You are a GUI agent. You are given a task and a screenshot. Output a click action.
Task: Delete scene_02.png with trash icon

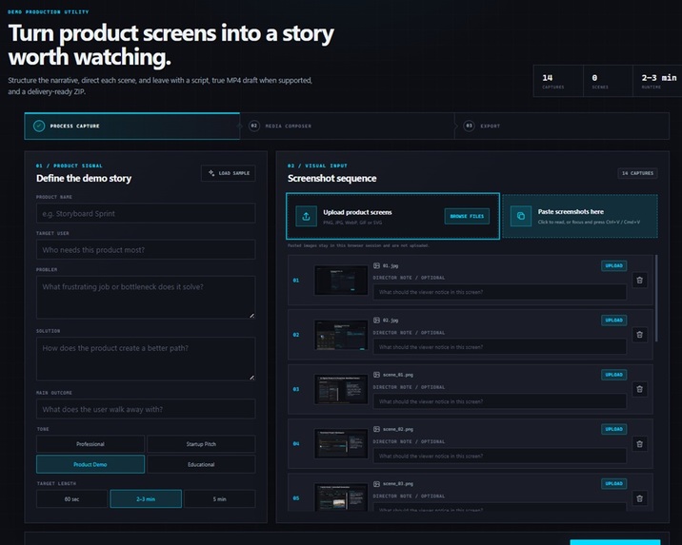pos(639,444)
